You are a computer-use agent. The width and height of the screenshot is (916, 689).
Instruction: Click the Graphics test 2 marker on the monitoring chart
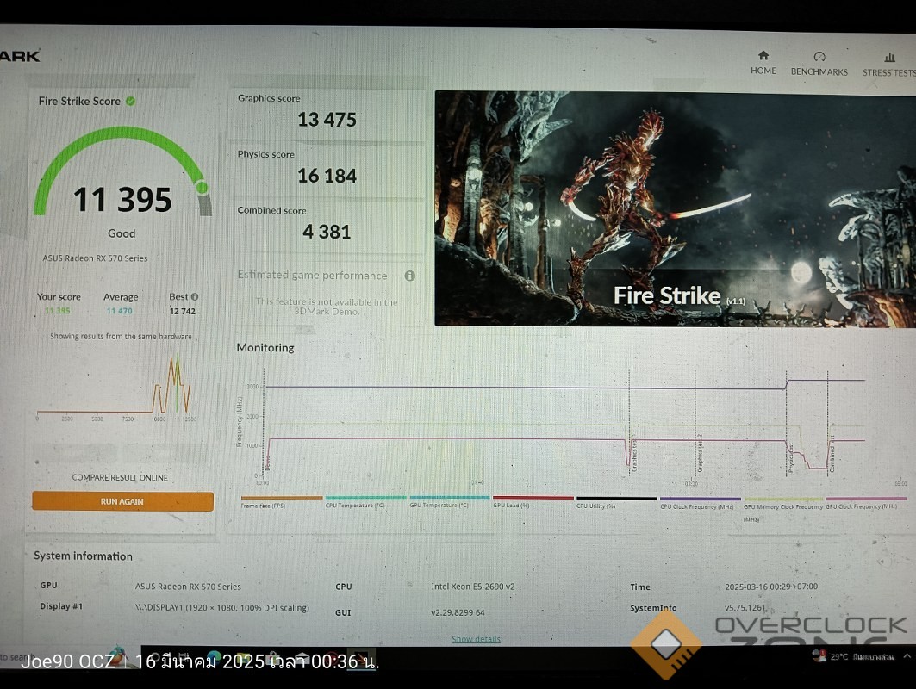tap(700, 454)
